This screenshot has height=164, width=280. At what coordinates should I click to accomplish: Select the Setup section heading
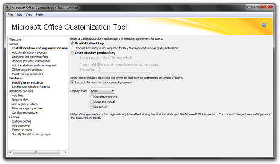14,44
